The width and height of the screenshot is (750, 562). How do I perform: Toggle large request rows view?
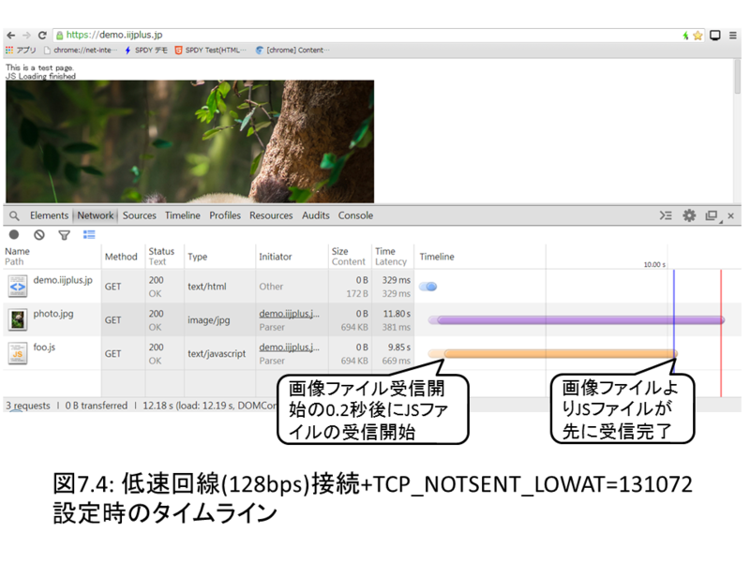tap(89, 235)
